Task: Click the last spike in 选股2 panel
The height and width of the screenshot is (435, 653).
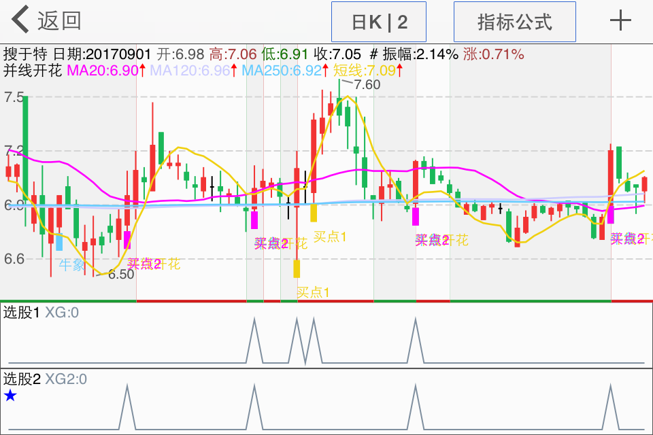Action: pyautogui.click(x=611, y=406)
